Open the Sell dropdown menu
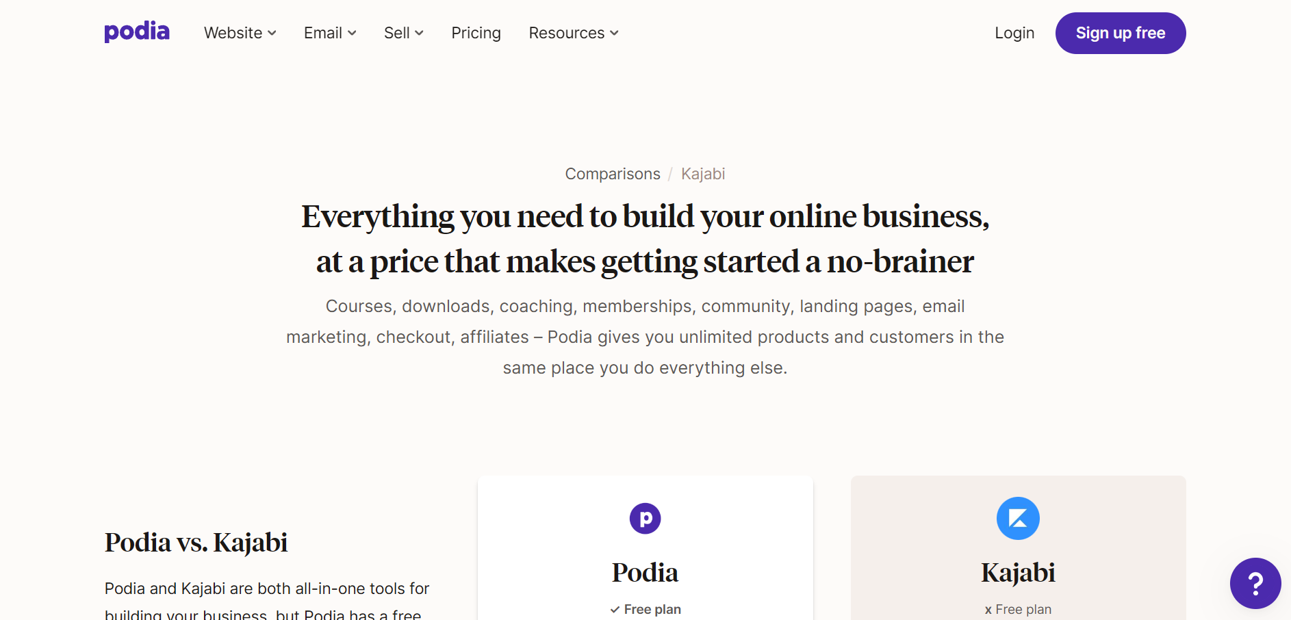Image resolution: width=1291 pixels, height=620 pixels. [404, 33]
